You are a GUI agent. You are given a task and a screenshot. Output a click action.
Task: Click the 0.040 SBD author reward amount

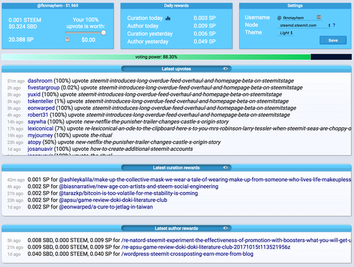(x=40, y=254)
